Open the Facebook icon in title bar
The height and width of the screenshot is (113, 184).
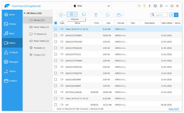(x=150, y=6)
